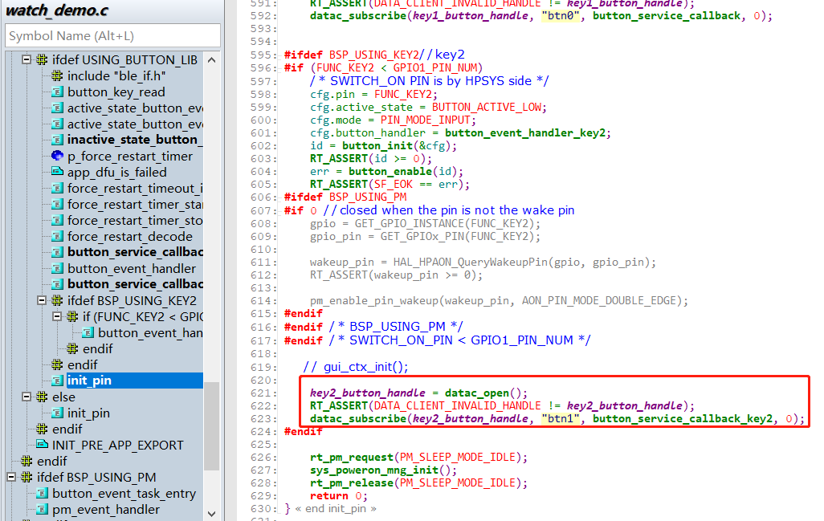Click the icon next to inactive_state_button_
The image size is (824, 521).
[57, 140]
